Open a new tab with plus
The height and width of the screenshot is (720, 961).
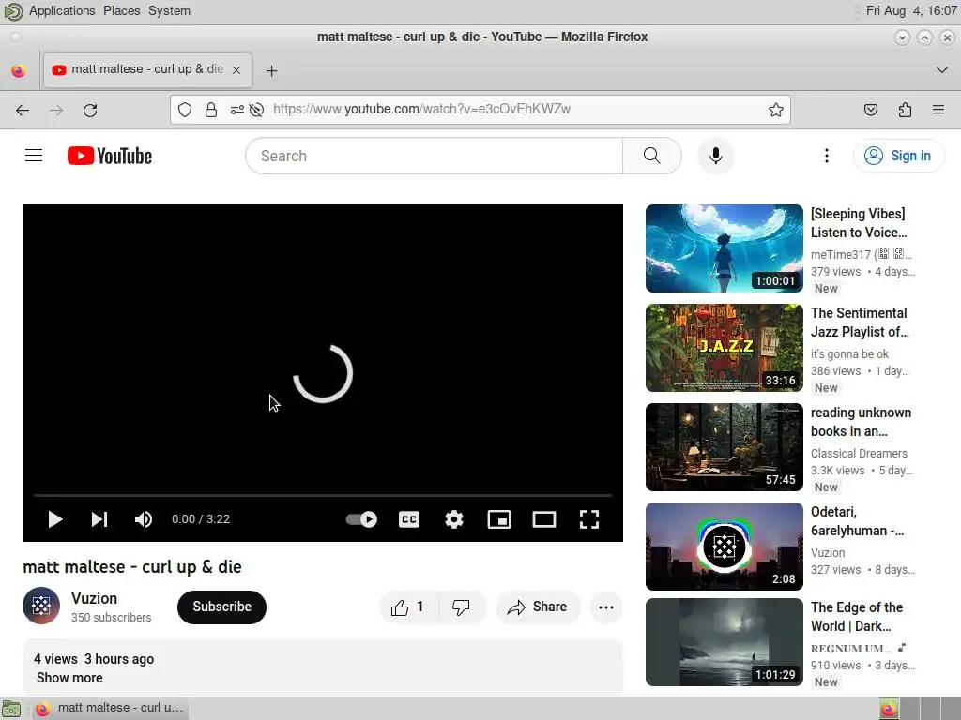(271, 71)
